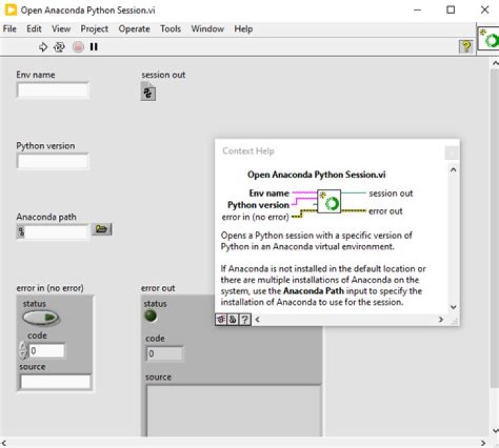Click the Context Help resize grip corner
The image size is (499, 448).
[455, 321]
